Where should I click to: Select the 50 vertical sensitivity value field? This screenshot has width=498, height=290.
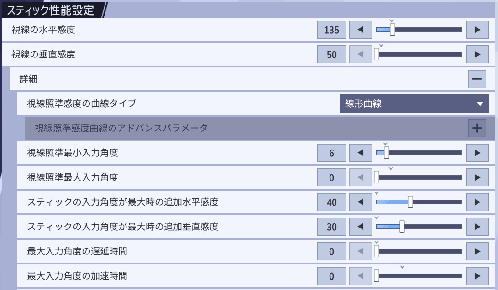(x=332, y=55)
